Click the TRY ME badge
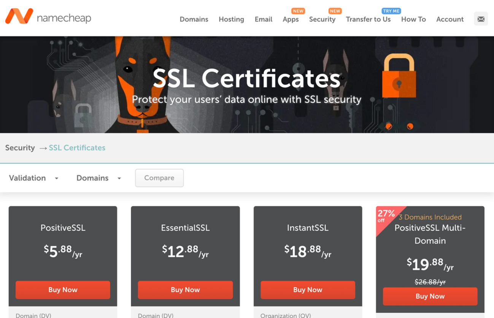494x318 pixels. [391, 11]
